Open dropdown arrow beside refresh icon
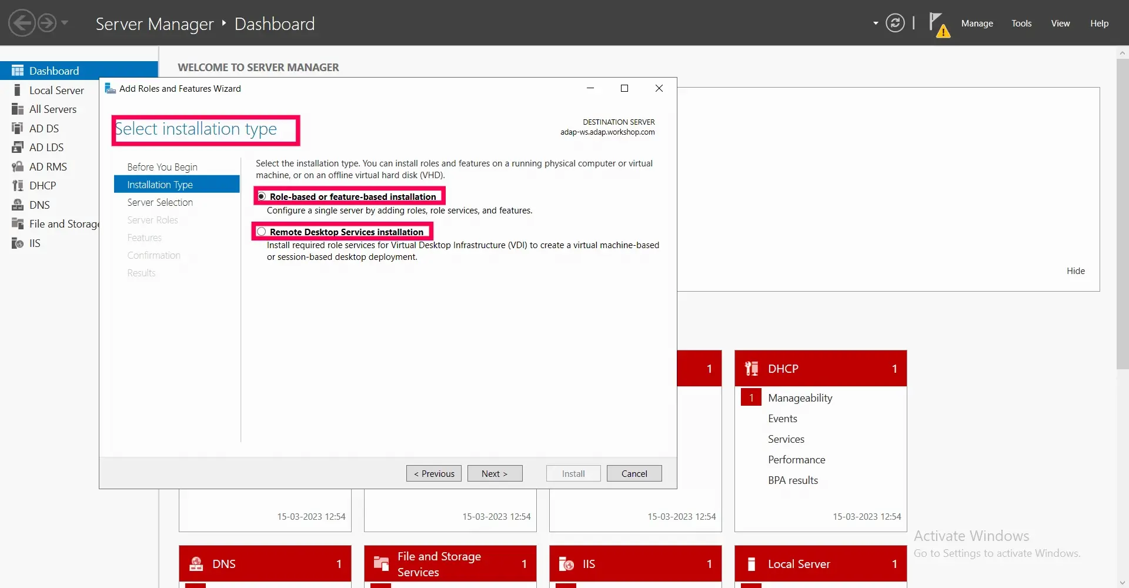Image resolution: width=1129 pixels, height=588 pixels. coord(876,24)
